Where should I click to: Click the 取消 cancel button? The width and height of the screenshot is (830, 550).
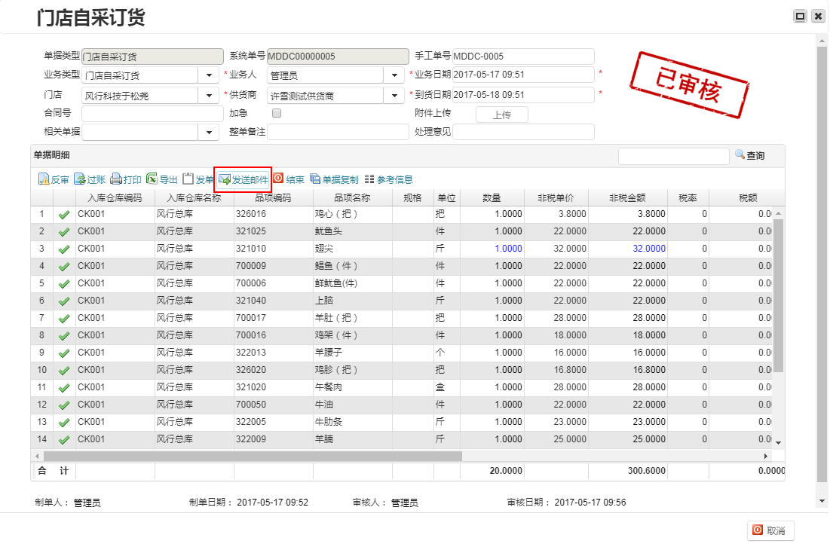[x=770, y=531]
